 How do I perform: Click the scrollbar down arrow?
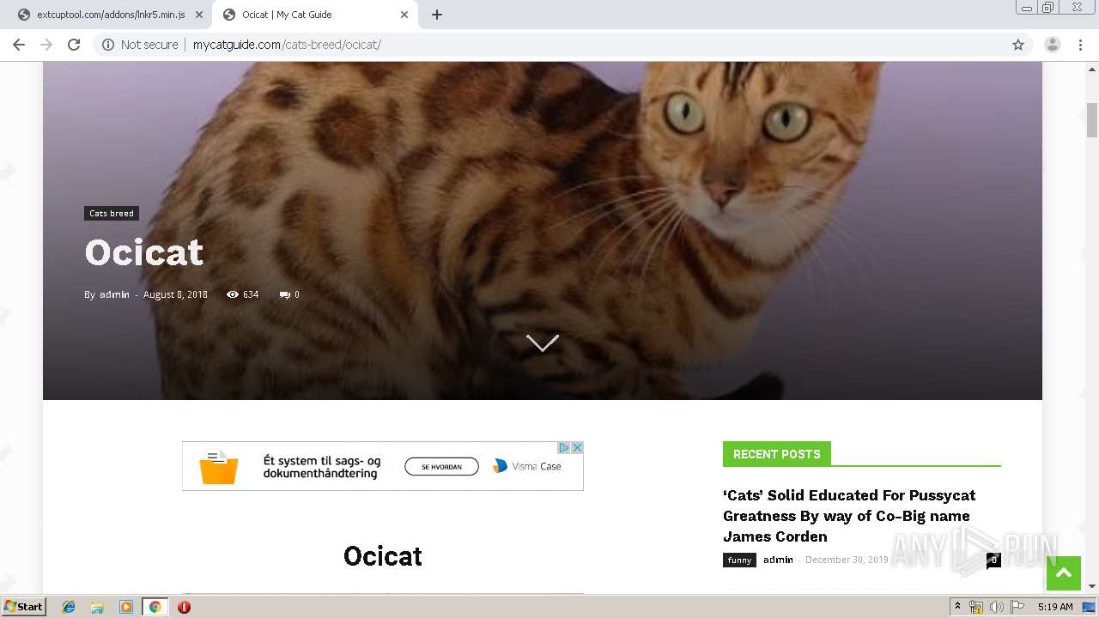point(1092,586)
